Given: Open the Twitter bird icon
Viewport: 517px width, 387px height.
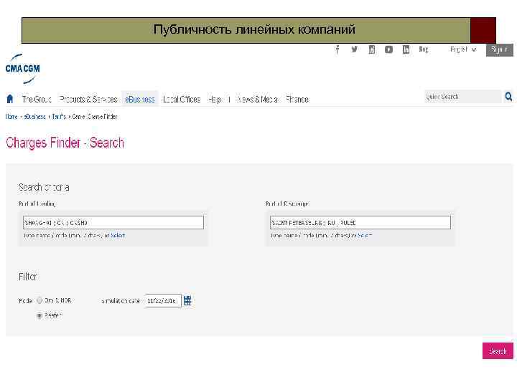Looking at the screenshot, I should click(x=354, y=49).
